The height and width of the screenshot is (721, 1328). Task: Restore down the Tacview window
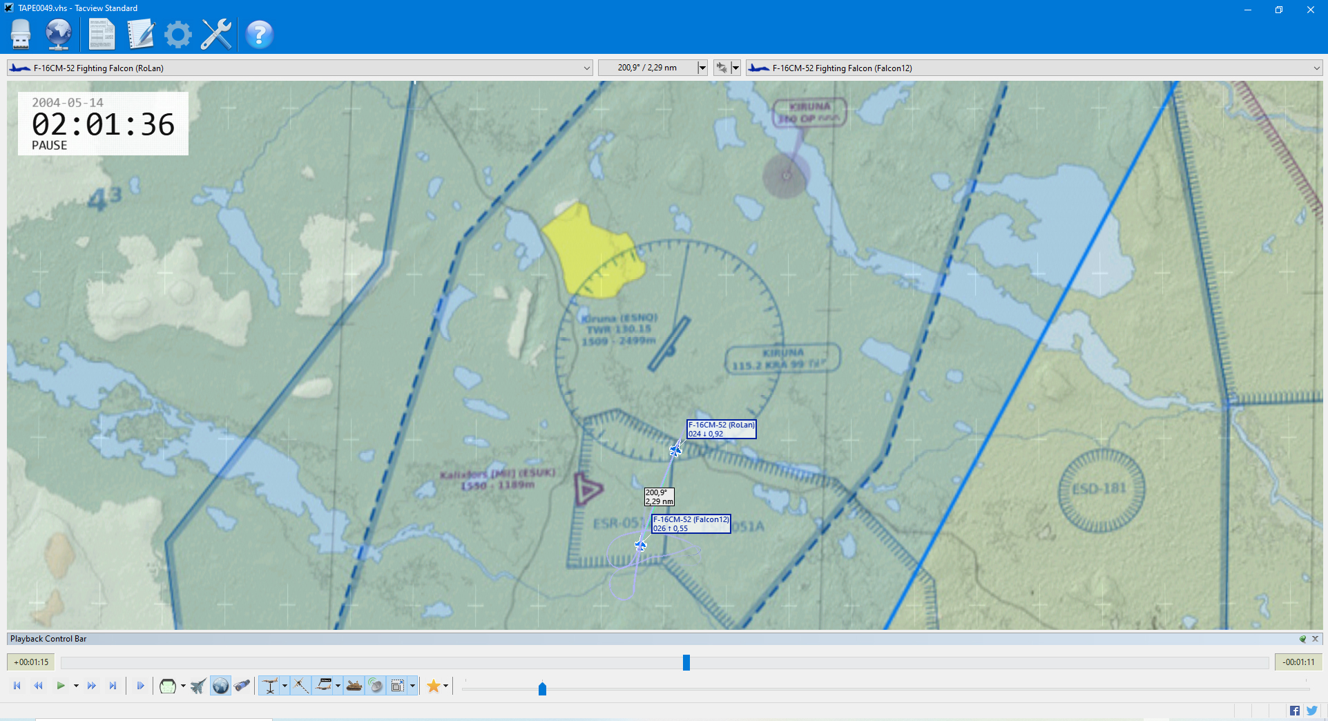tap(1279, 9)
